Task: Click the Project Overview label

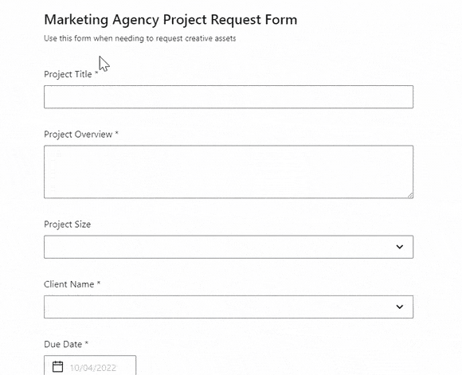Action: point(78,135)
